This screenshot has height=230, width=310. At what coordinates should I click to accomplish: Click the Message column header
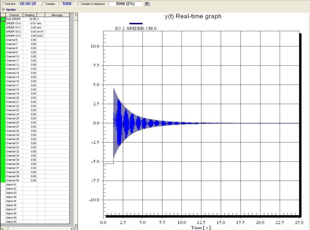click(57, 15)
